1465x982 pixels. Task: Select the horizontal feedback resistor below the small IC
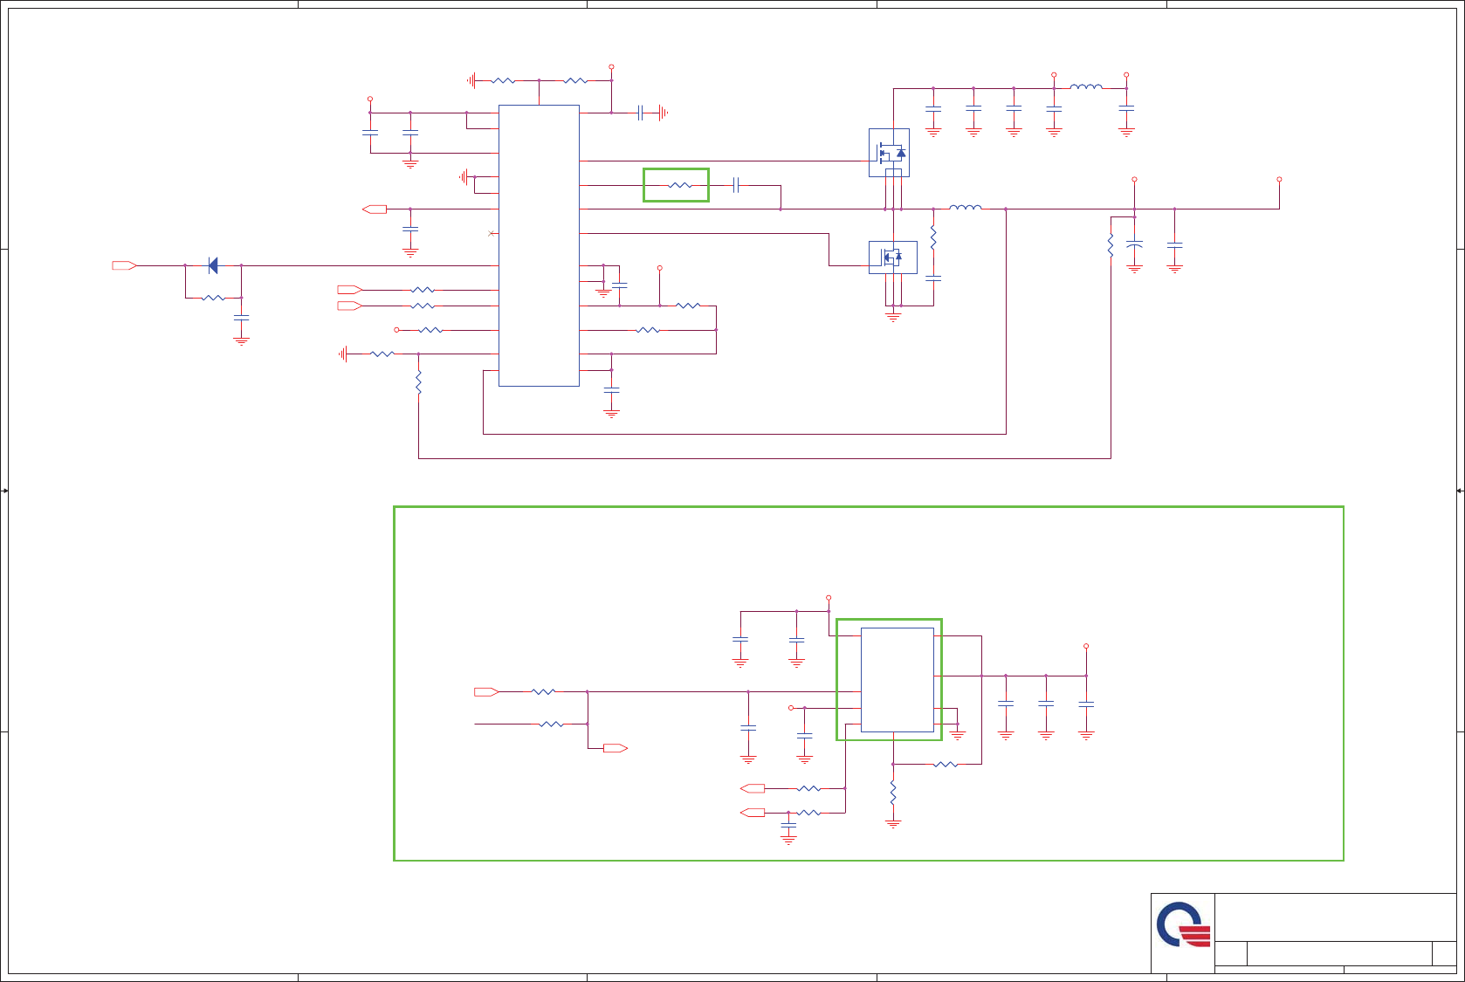[x=946, y=765]
